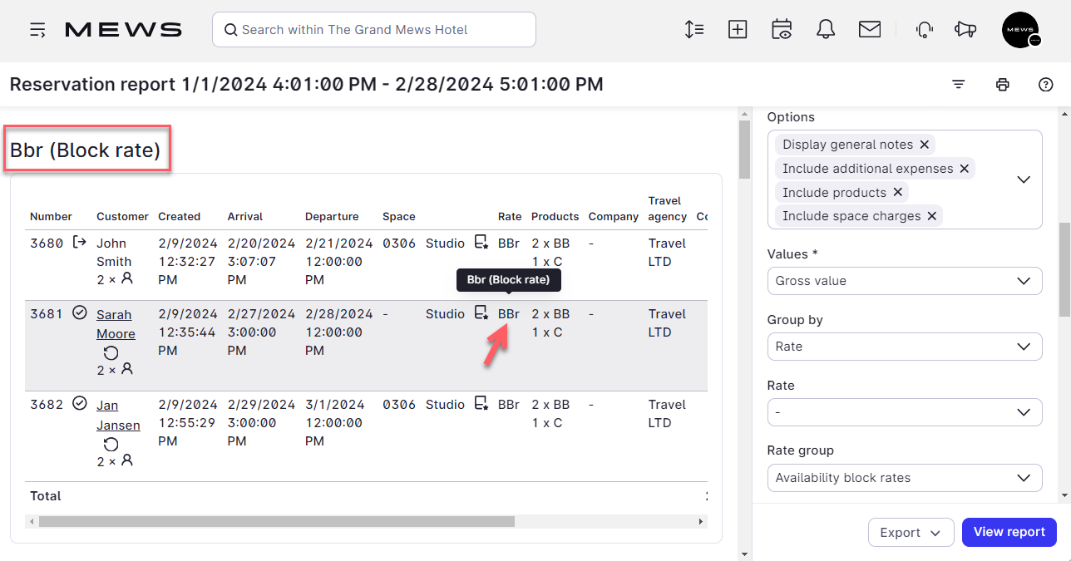This screenshot has width=1071, height=561.
Task: Open the report help question icon
Action: tap(1046, 85)
